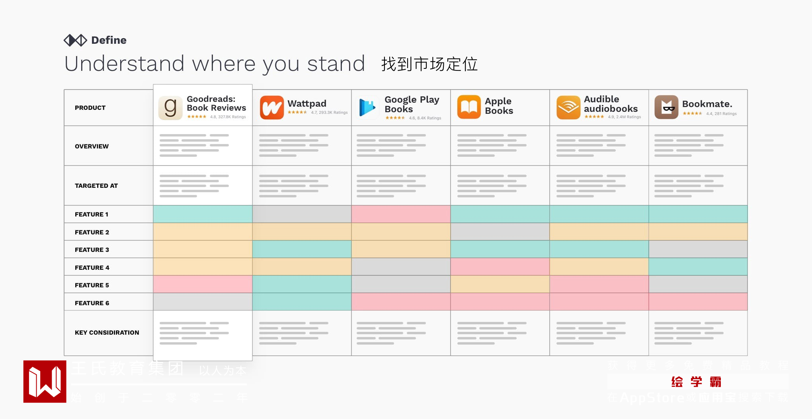Select the "Audible audiobooks" product name
The height and width of the screenshot is (419, 812).
[x=611, y=104]
